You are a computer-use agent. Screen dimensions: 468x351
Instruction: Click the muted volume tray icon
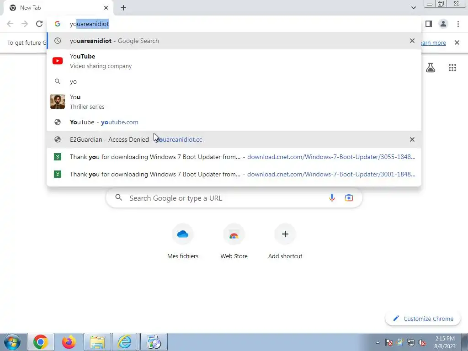tap(422, 342)
